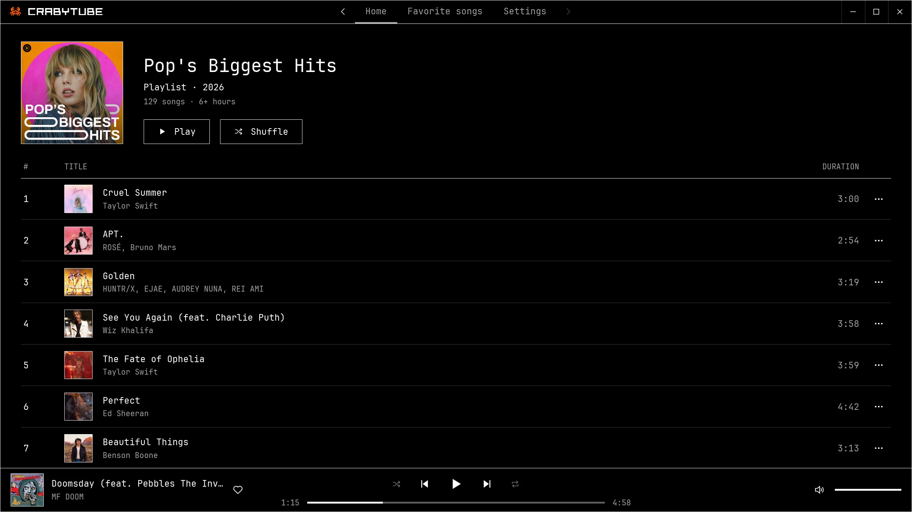
Task: Resume playback with the player bar play icon
Action: click(x=456, y=484)
